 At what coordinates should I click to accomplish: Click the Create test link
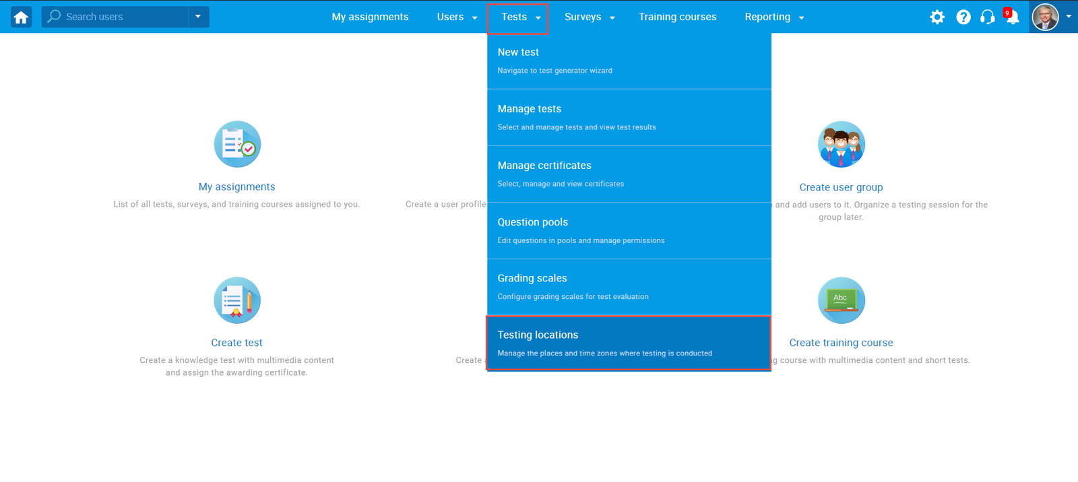pyautogui.click(x=236, y=343)
